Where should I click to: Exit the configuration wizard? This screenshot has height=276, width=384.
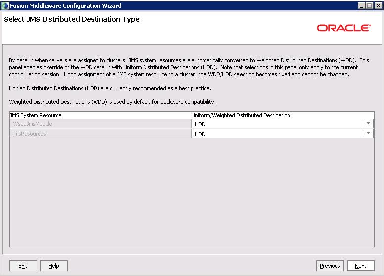pyautogui.click(x=23, y=266)
